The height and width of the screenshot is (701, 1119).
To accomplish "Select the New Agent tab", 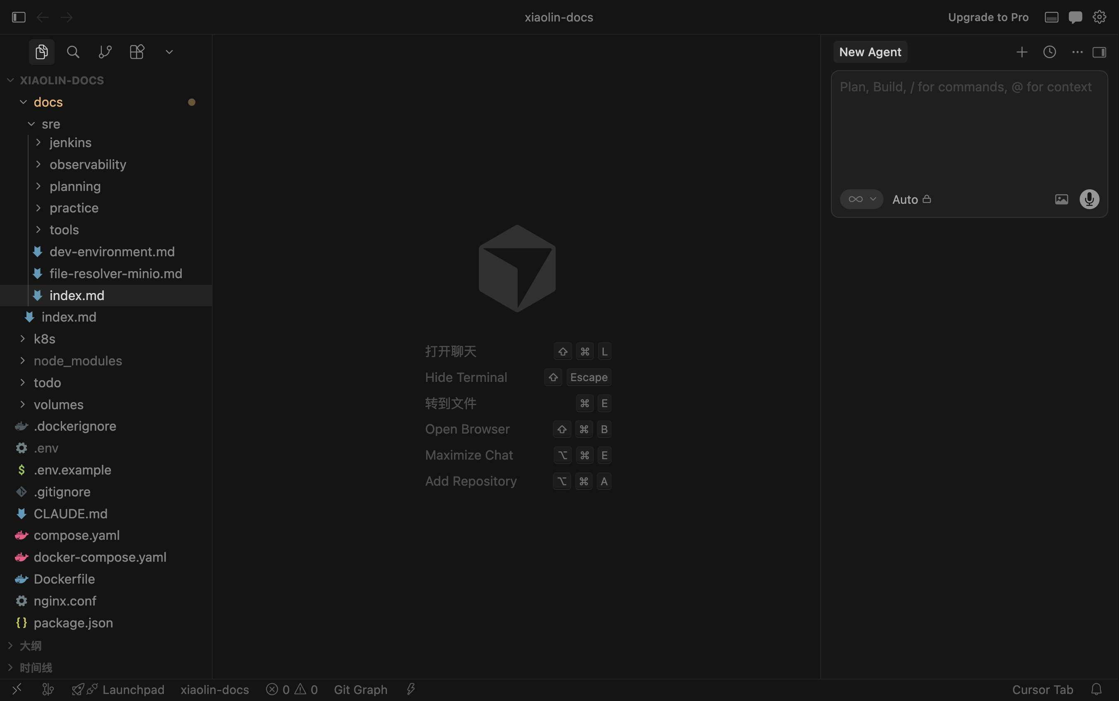I will (870, 52).
